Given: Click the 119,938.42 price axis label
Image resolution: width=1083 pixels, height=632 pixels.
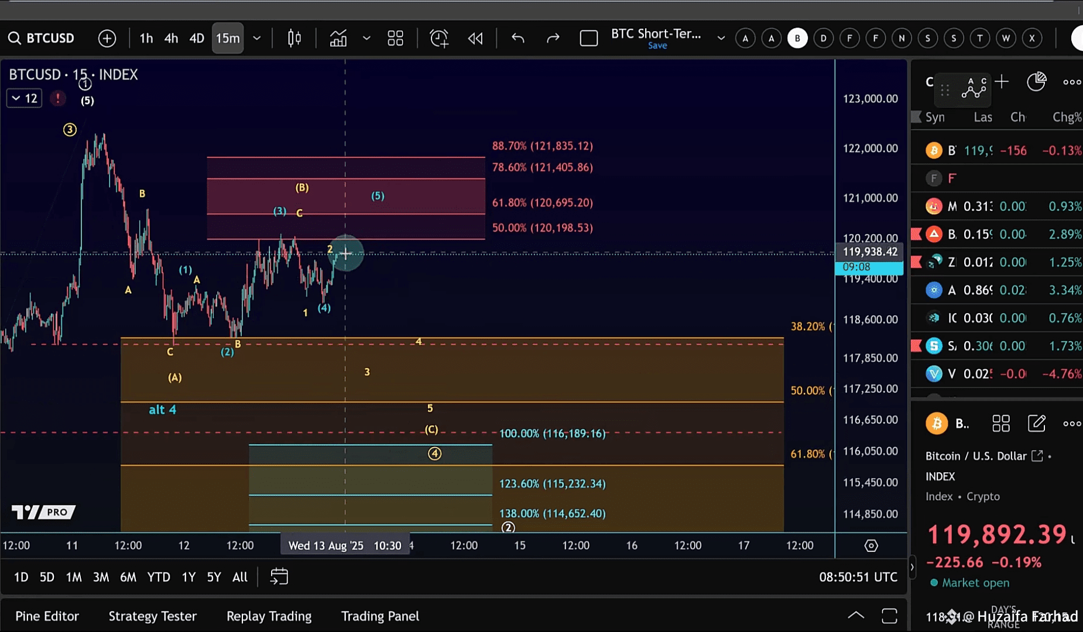Looking at the screenshot, I should point(869,252).
